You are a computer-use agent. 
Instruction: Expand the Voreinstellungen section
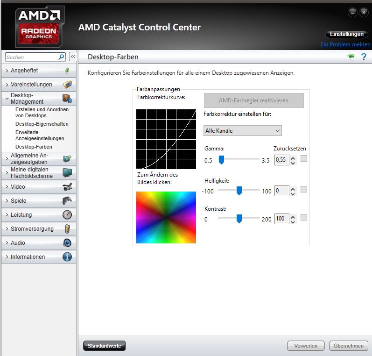point(7,85)
